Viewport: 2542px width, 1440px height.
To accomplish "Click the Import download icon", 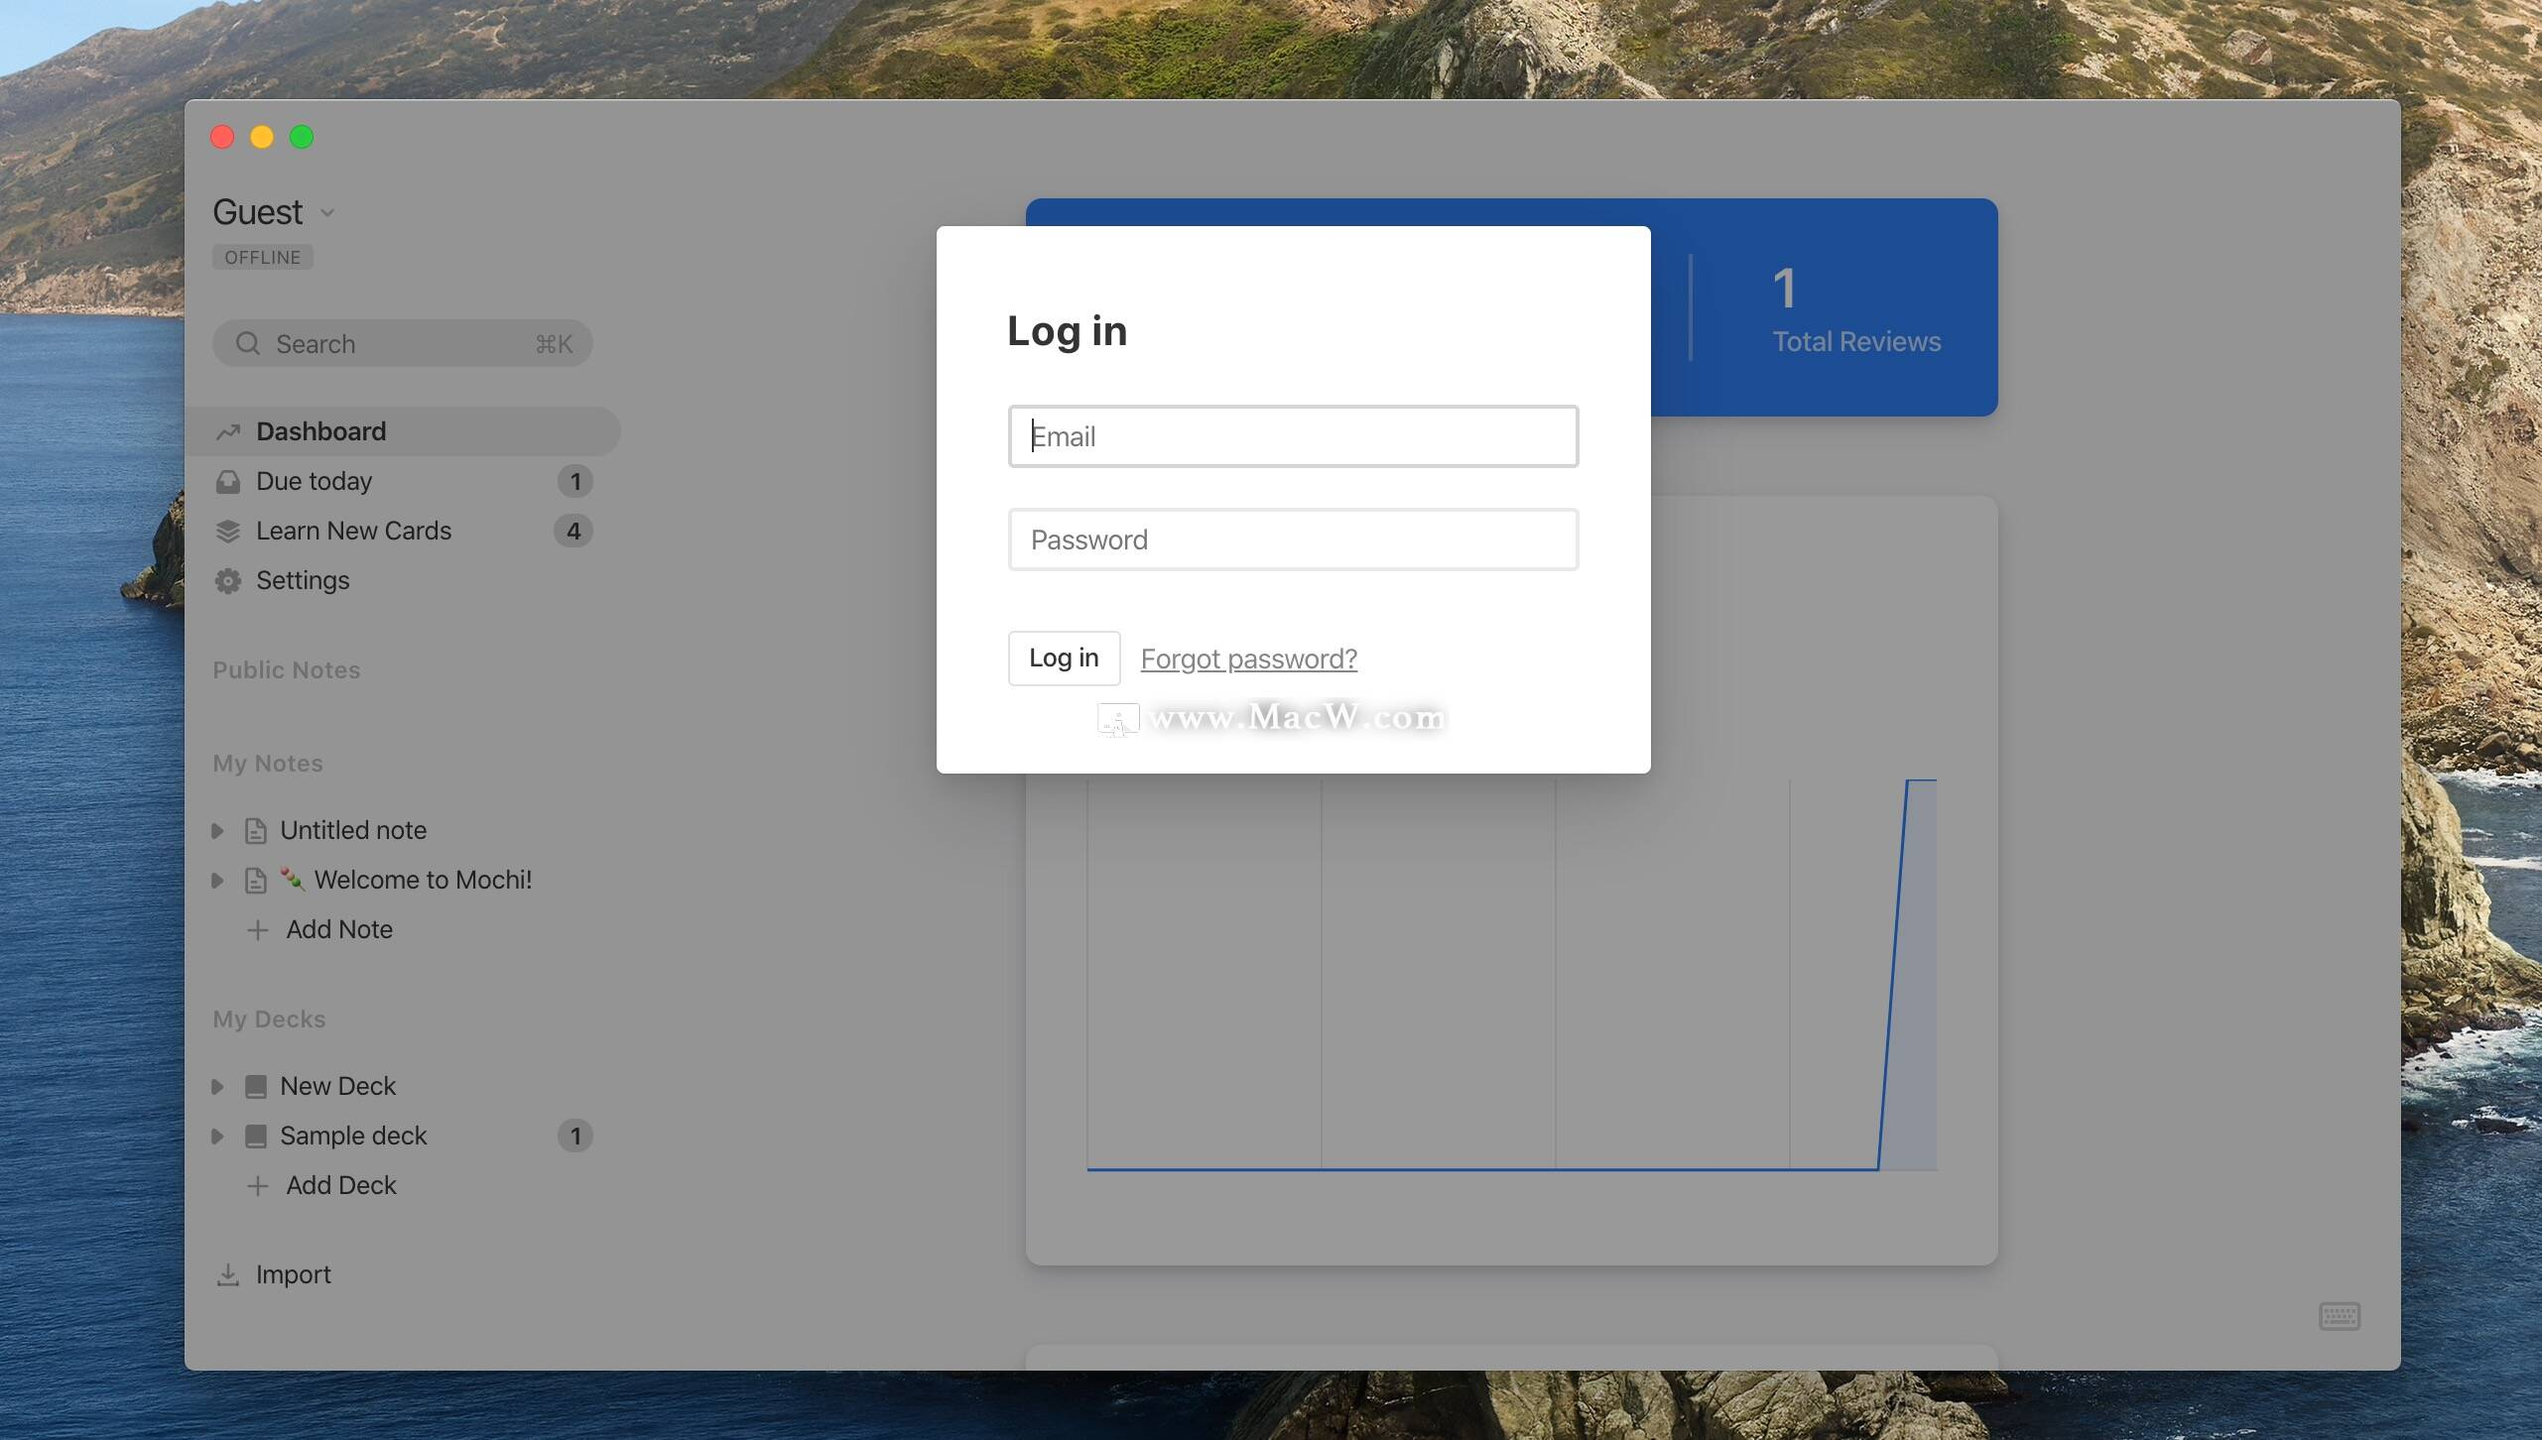I will coord(228,1275).
